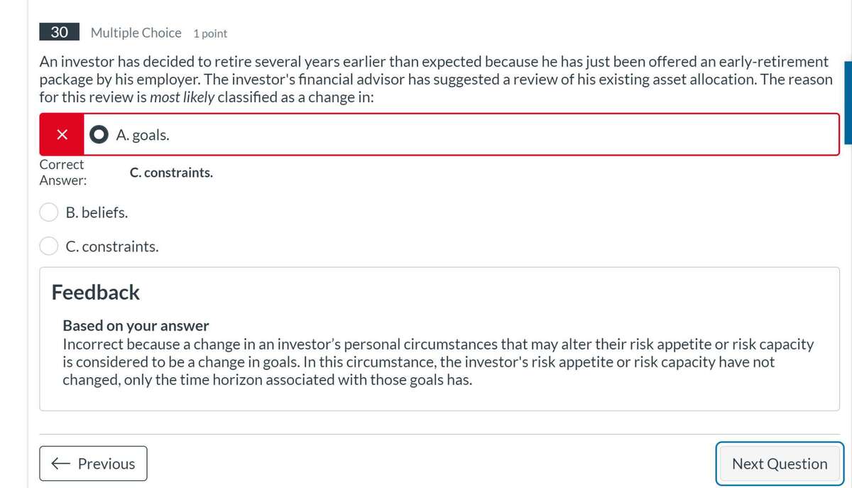Image resolution: width=852 pixels, height=488 pixels.
Task: Click the italic "most likely" phrase in the question
Action: coord(182,98)
